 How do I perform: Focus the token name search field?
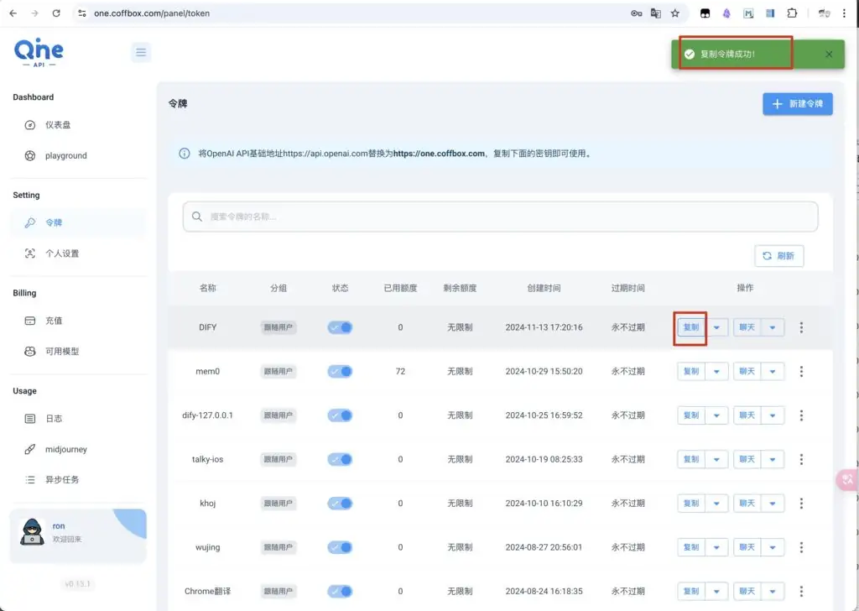[x=500, y=217]
